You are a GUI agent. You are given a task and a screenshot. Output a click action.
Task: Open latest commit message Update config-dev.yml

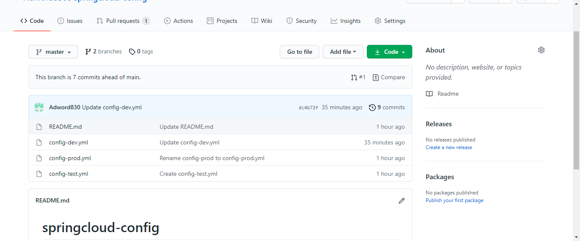[112, 107]
